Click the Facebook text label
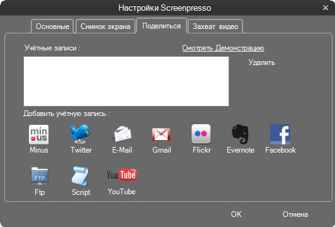Screen dimensions: 335x227 [280, 150]
